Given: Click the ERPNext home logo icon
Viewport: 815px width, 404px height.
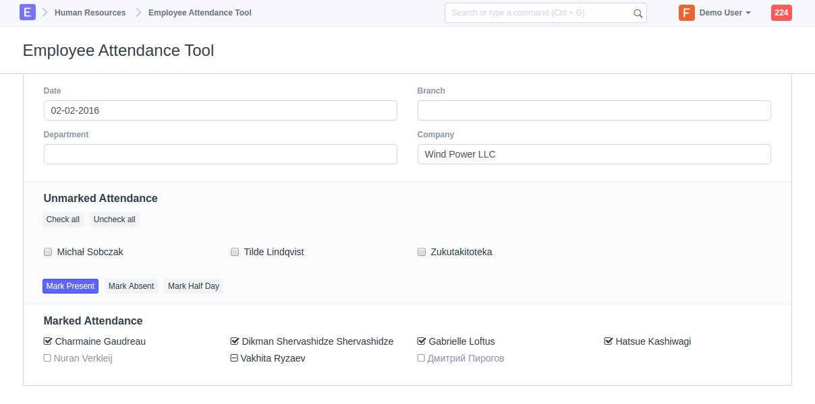Looking at the screenshot, I should coord(28,12).
